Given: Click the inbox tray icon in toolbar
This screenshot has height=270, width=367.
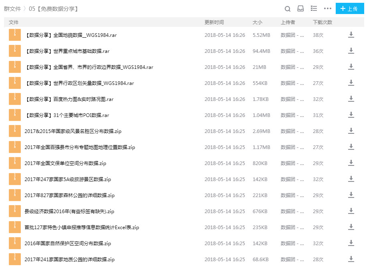Looking at the screenshot, I should point(300,9).
